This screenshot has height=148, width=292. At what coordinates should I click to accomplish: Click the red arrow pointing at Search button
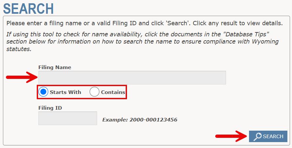[x=232, y=136]
